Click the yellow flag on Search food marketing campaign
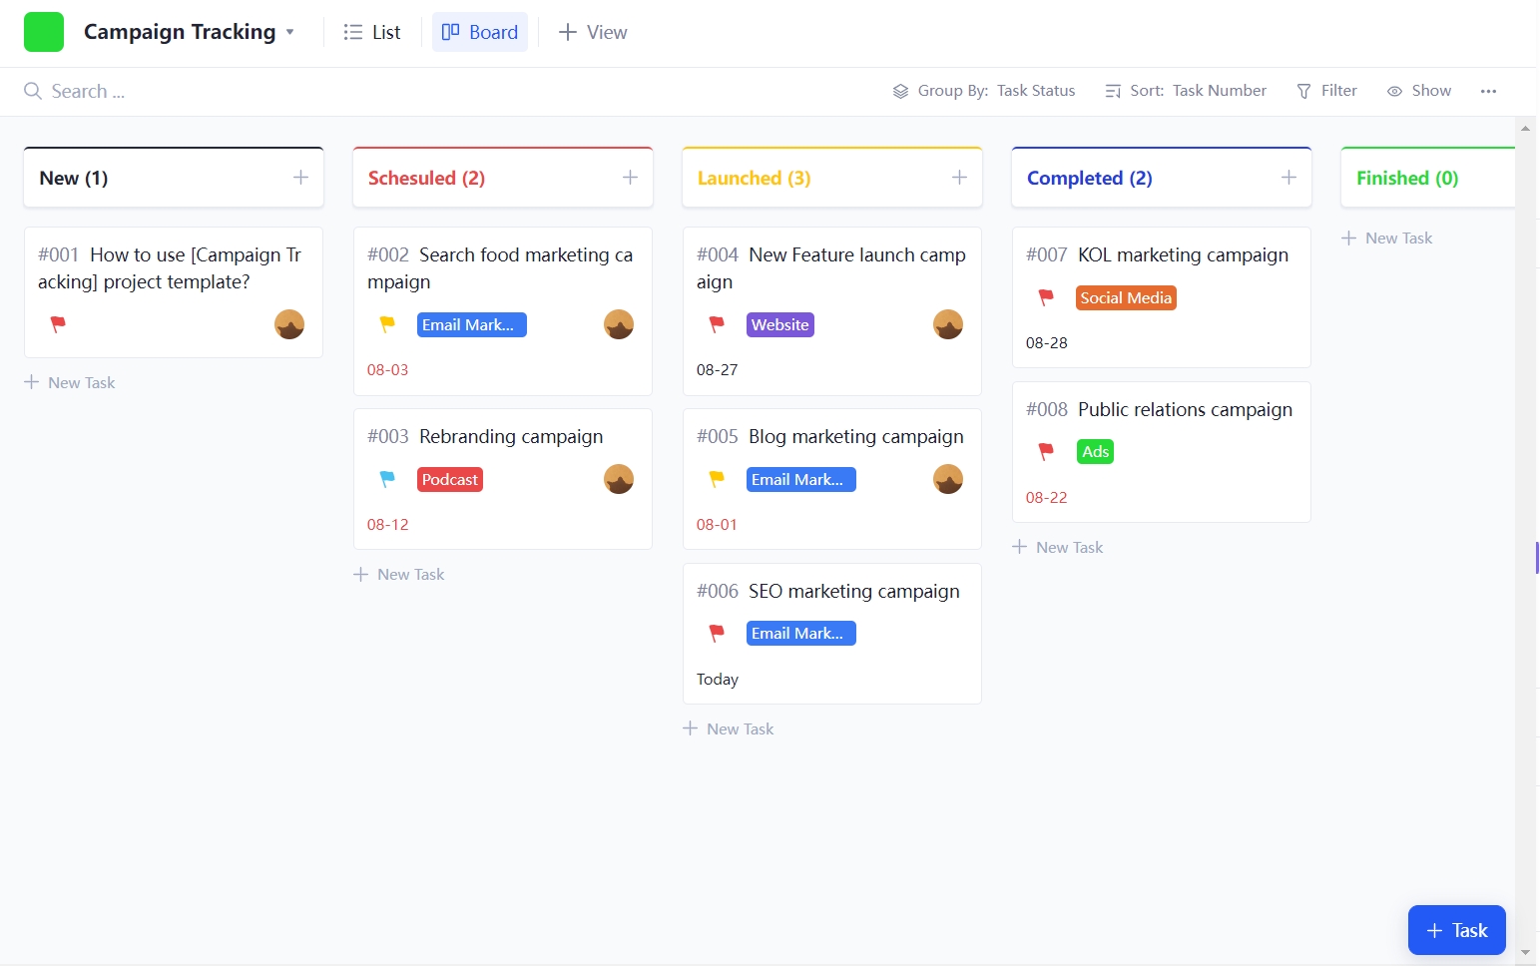The height and width of the screenshot is (966, 1540). point(387,324)
